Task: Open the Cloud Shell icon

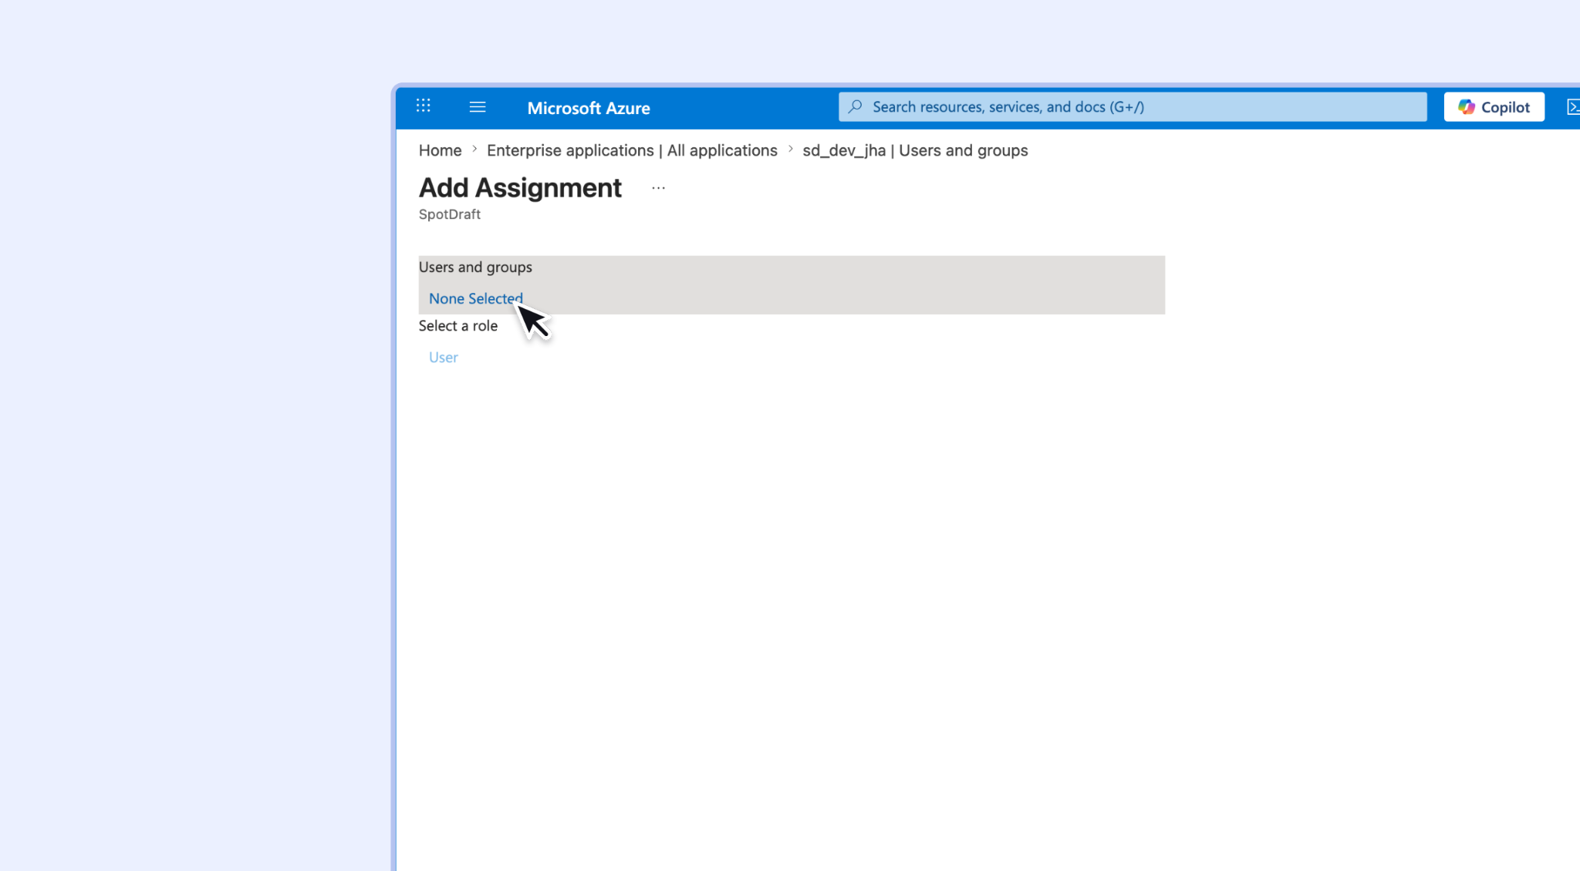Action: coord(1573,107)
